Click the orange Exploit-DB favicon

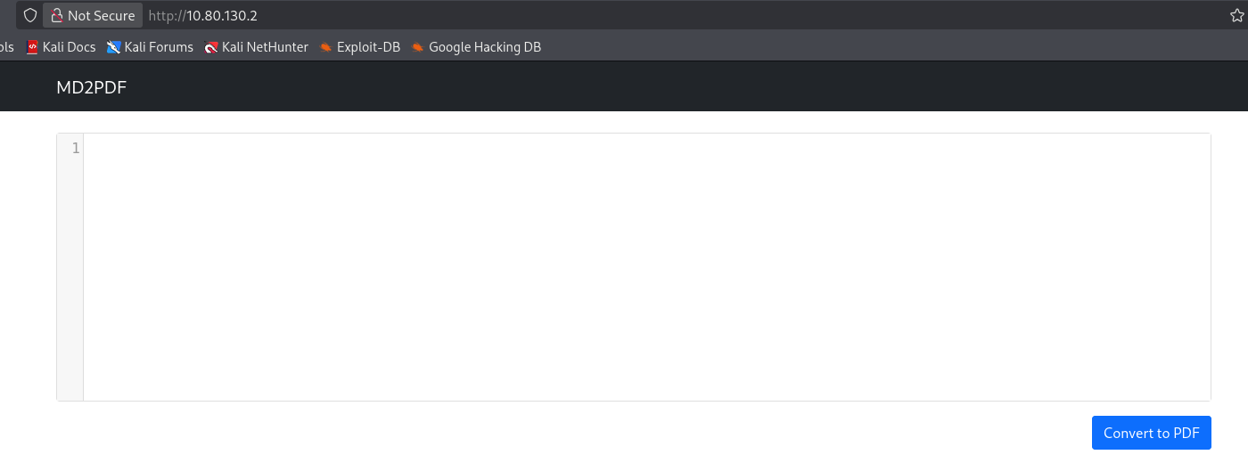326,47
